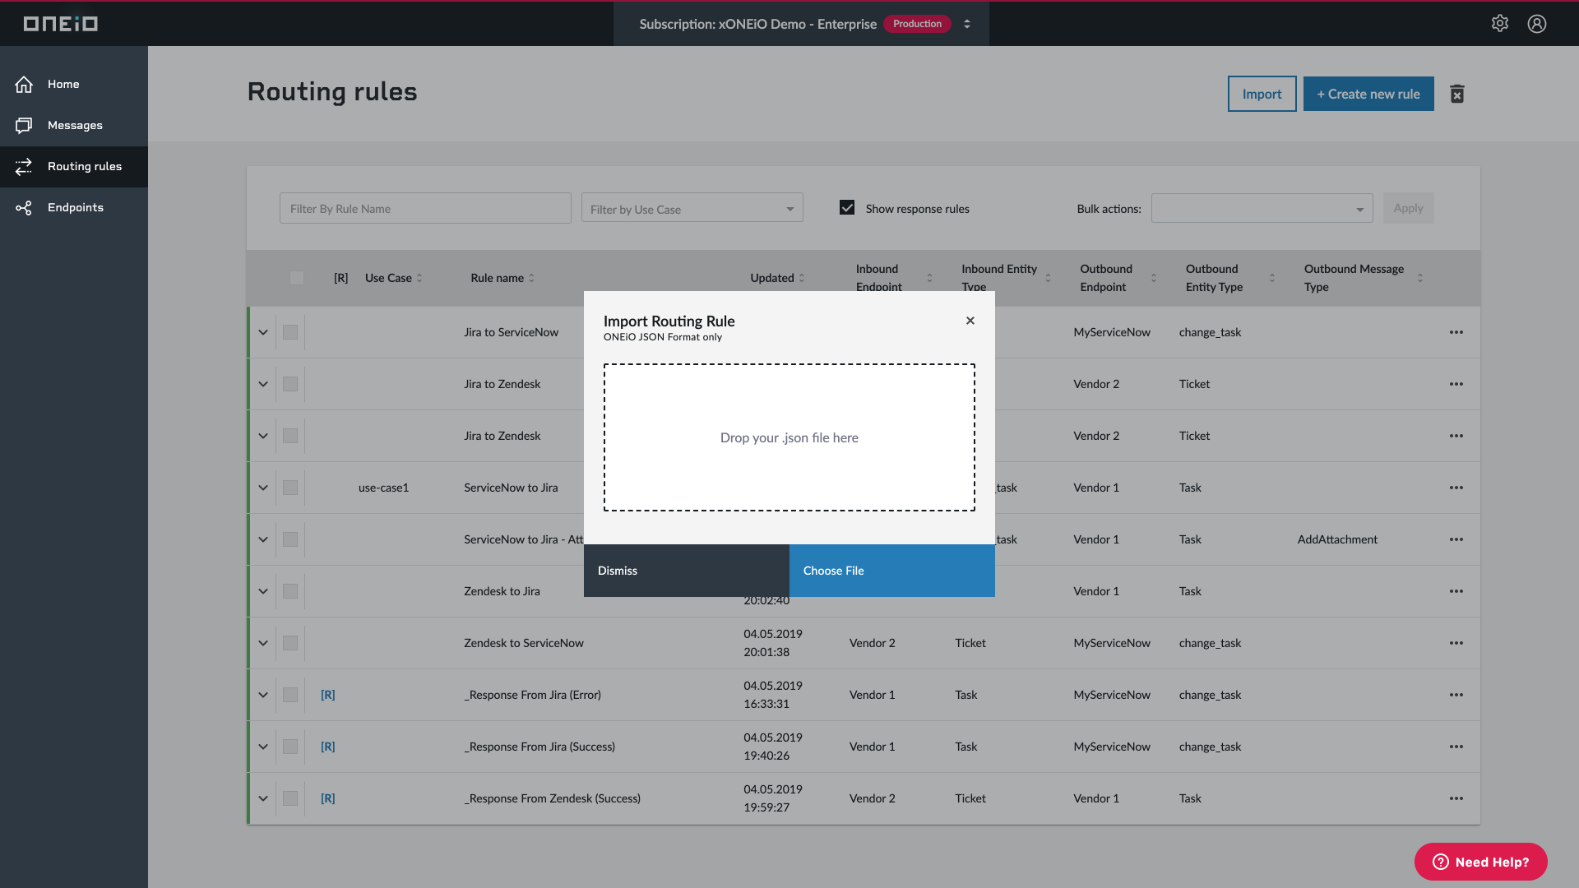Go to Home in sidebar

[74, 84]
